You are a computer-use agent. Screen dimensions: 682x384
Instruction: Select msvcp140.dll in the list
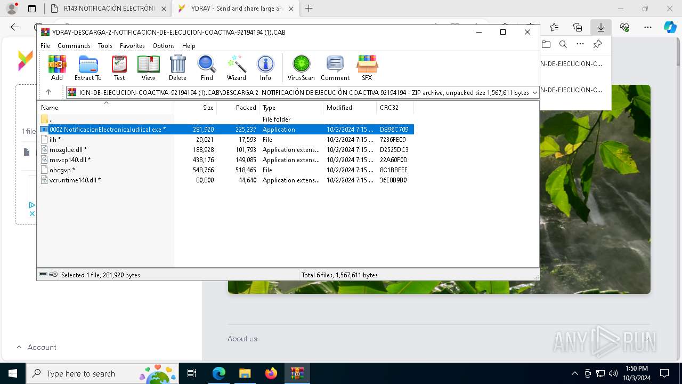click(226, 159)
